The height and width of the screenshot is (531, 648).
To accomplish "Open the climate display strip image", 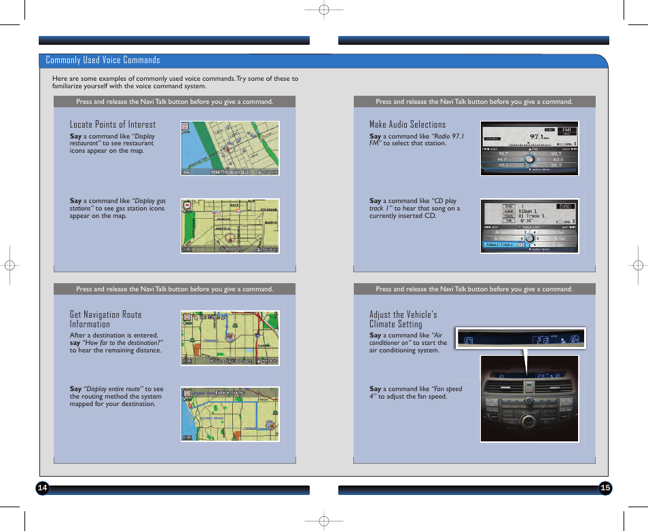I will [x=521, y=338].
